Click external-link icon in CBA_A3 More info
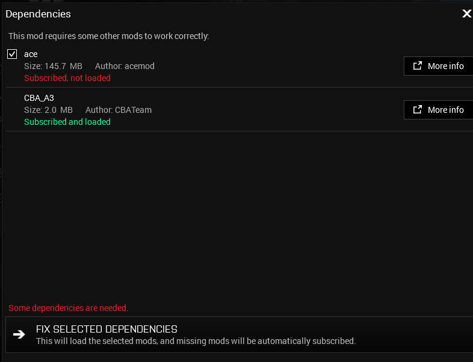The height and width of the screenshot is (362, 473). pyautogui.click(x=417, y=110)
